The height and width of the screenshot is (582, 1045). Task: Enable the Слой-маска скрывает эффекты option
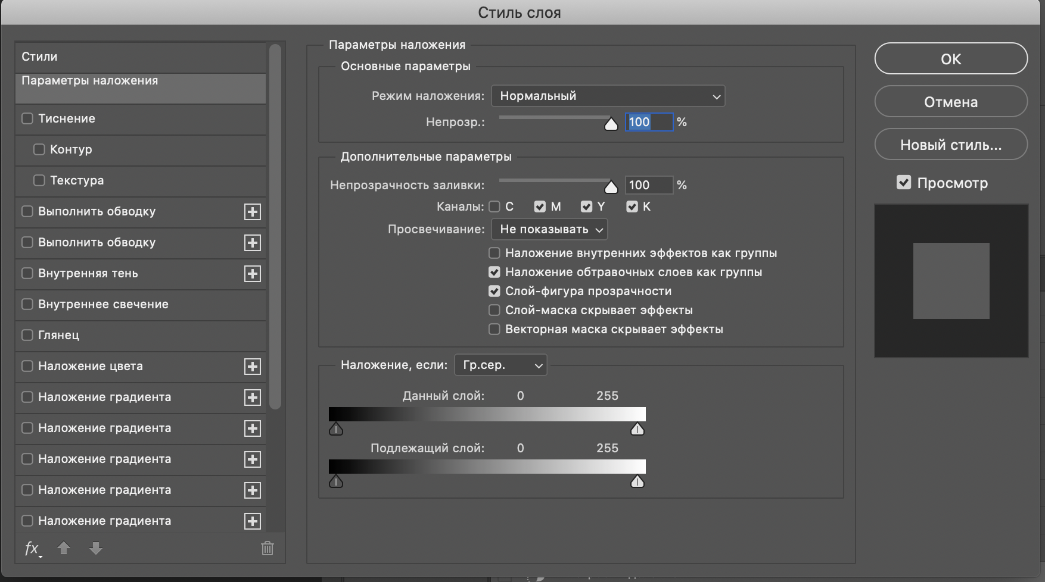494,310
